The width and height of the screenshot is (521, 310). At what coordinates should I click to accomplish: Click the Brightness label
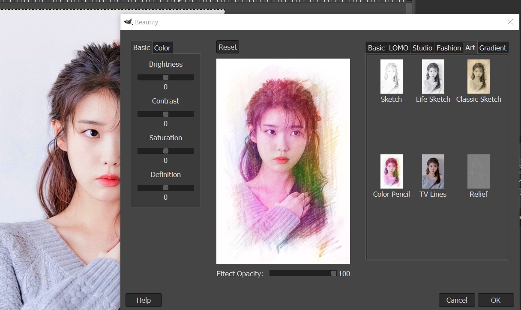tap(166, 64)
